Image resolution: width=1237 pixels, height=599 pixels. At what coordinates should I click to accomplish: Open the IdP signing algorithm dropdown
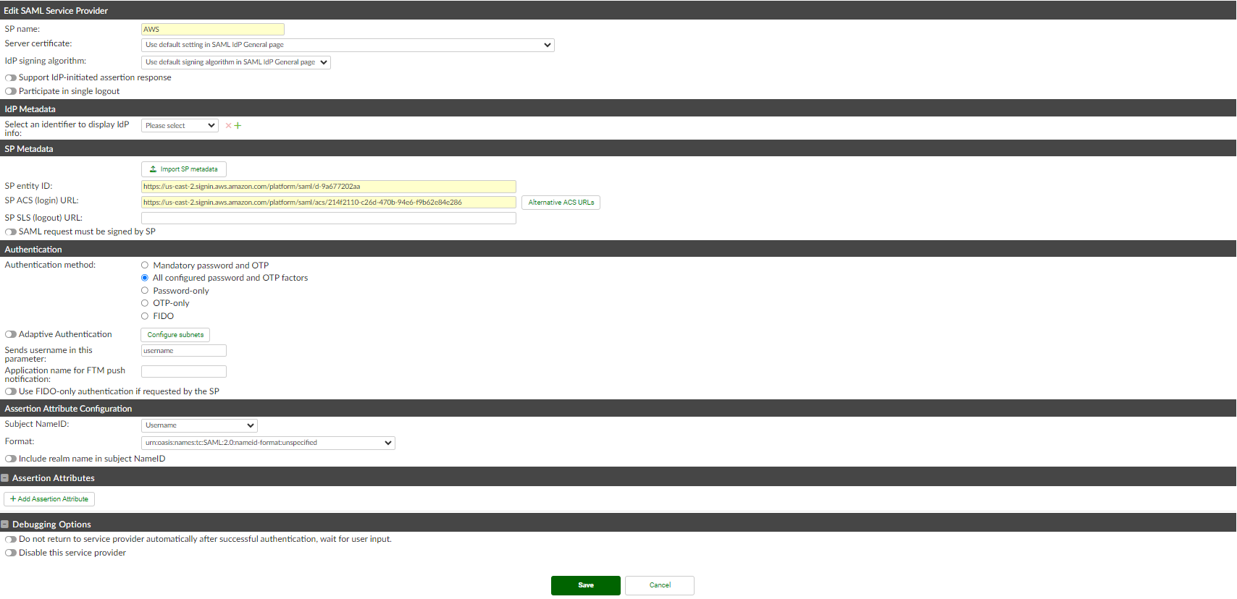click(x=236, y=62)
